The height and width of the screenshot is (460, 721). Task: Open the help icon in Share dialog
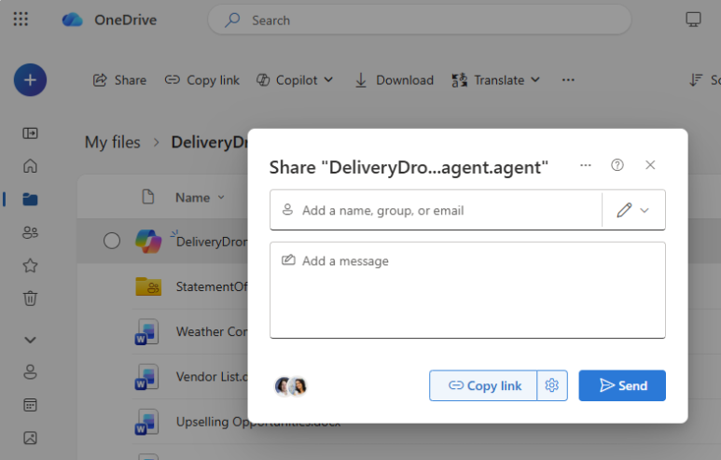617,165
